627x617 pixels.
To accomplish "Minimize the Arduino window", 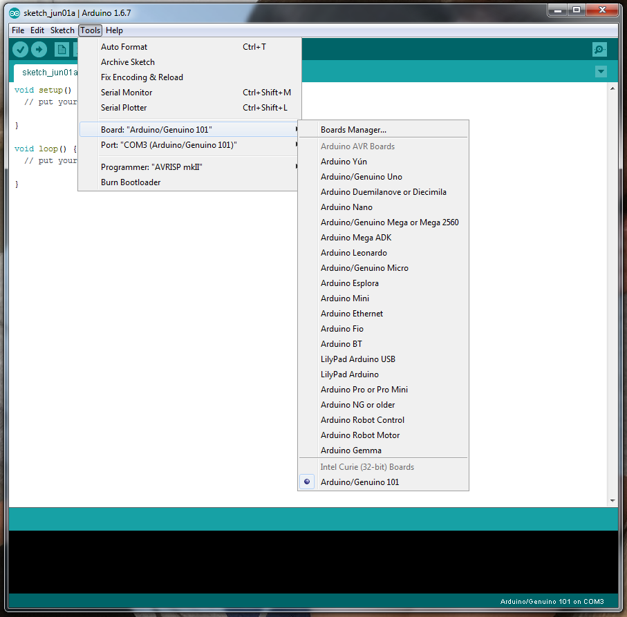I will [x=558, y=10].
